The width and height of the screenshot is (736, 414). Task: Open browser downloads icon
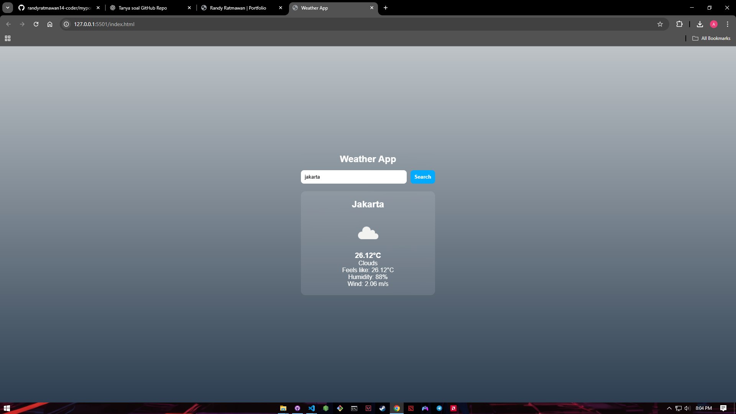700,24
